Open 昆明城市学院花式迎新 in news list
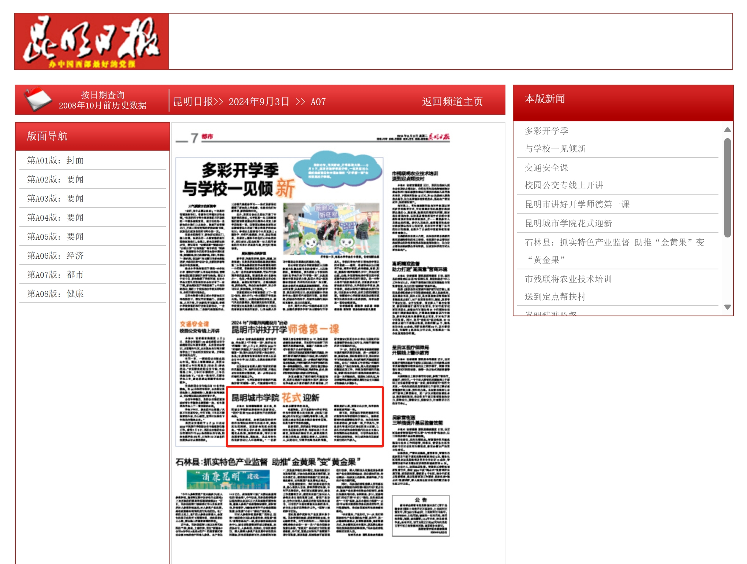Screen dimensions: 747x564 pyautogui.click(x=568, y=223)
